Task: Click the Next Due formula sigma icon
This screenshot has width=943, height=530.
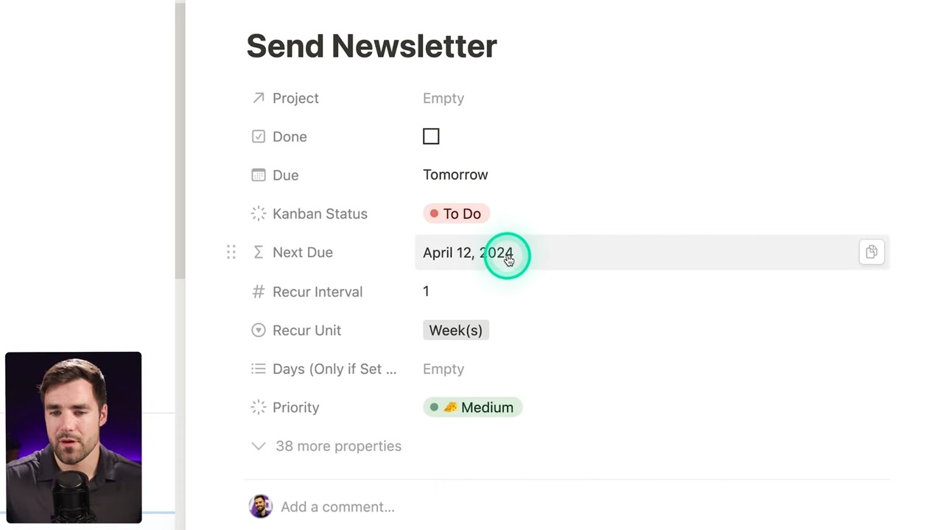Action: (258, 252)
